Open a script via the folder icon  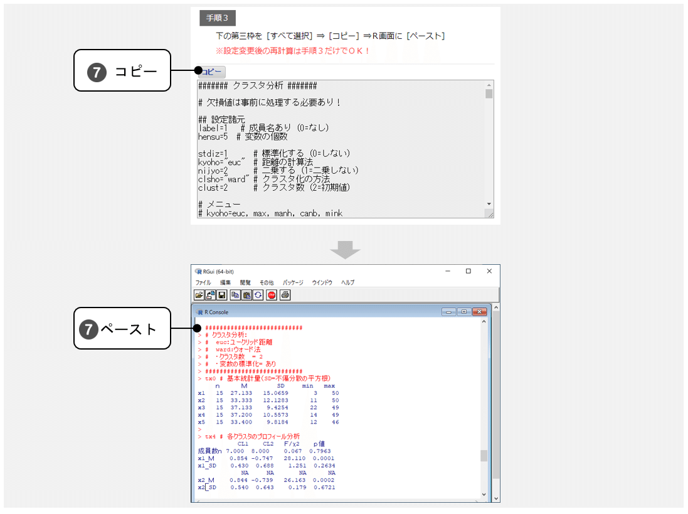(199, 295)
